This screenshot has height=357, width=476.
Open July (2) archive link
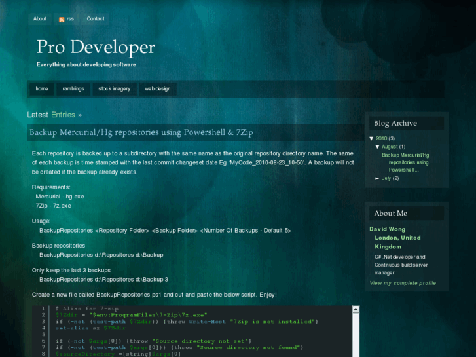(386, 178)
